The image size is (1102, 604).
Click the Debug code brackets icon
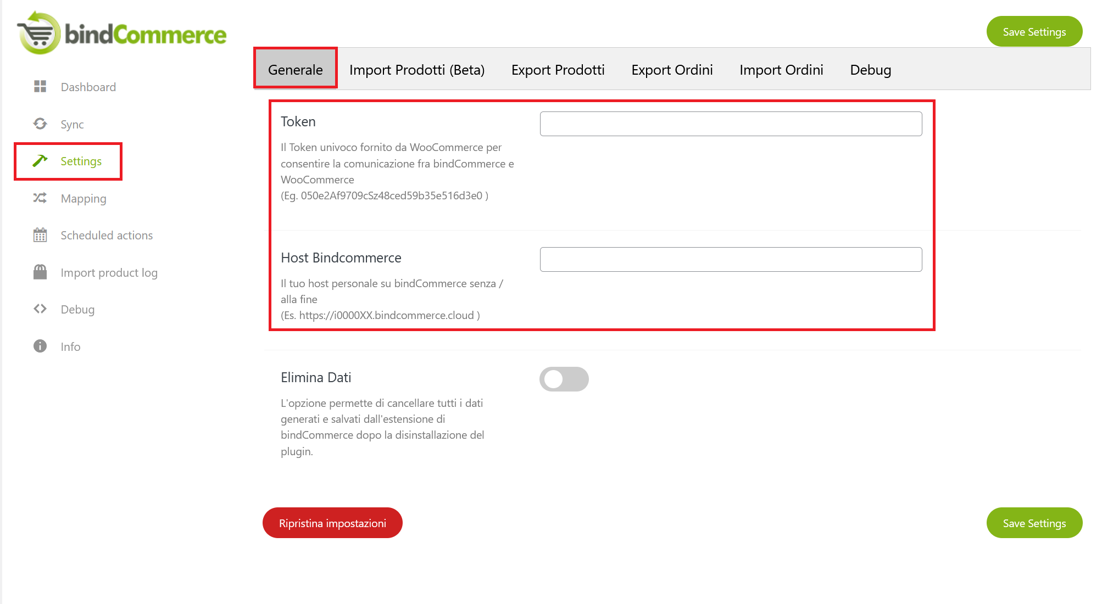40,309
